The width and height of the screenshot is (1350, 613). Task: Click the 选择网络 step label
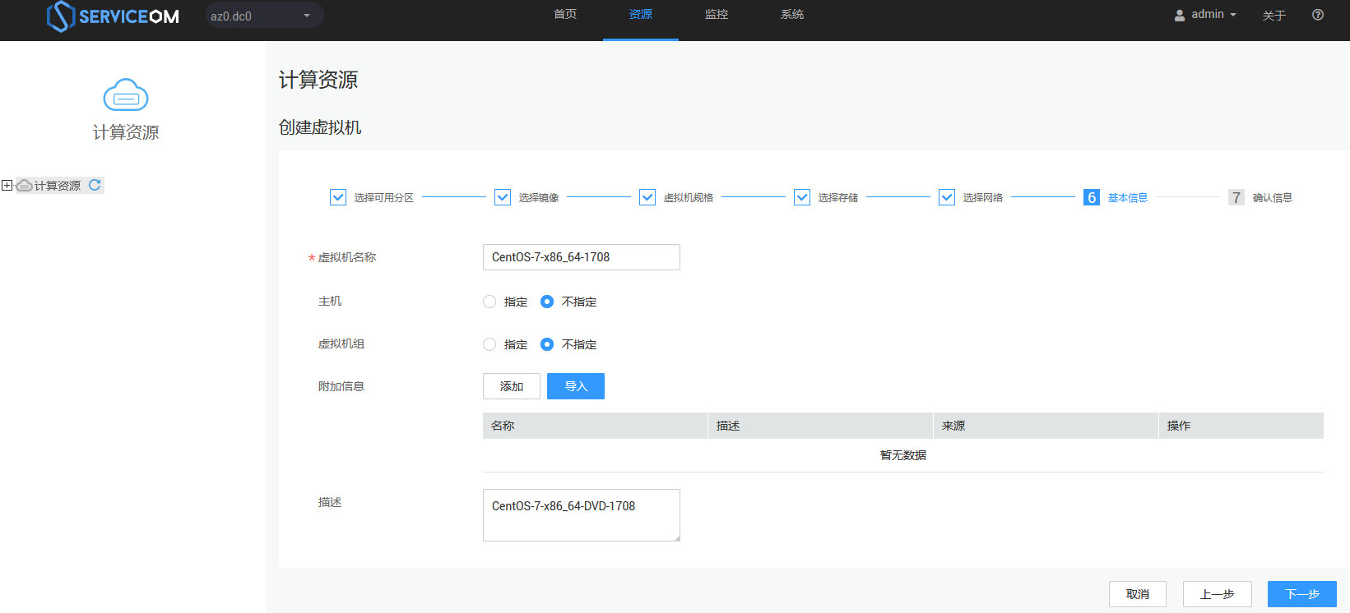[x=983, y=198]
